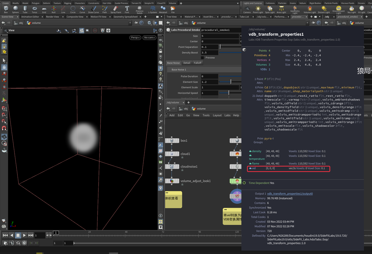Click the Torus shelf tool
This screenshot has height=254, width=372.
[34, 9]
